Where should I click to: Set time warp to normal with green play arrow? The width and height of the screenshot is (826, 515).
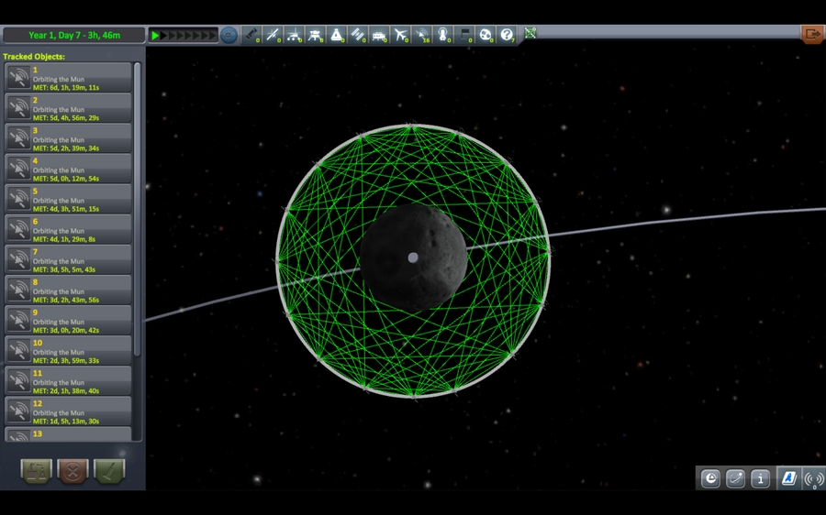[x=155, y=35]
